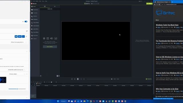Click the preview scrubber handle

pos(112,79)
